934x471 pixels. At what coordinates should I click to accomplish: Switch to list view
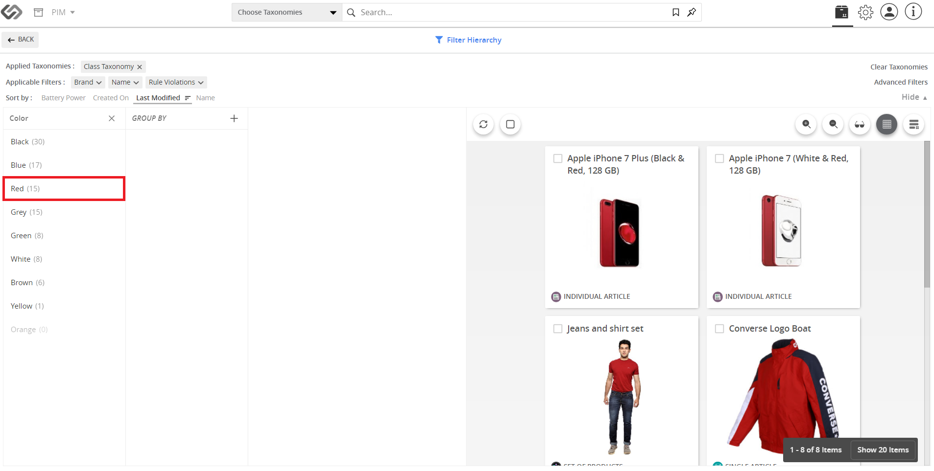point(914,124)
